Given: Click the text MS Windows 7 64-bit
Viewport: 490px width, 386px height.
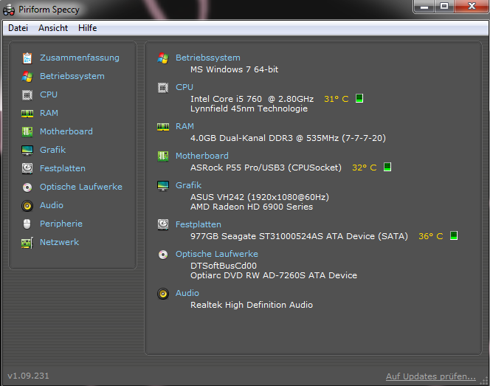Looking at the screenshot, I should point(234,69).
